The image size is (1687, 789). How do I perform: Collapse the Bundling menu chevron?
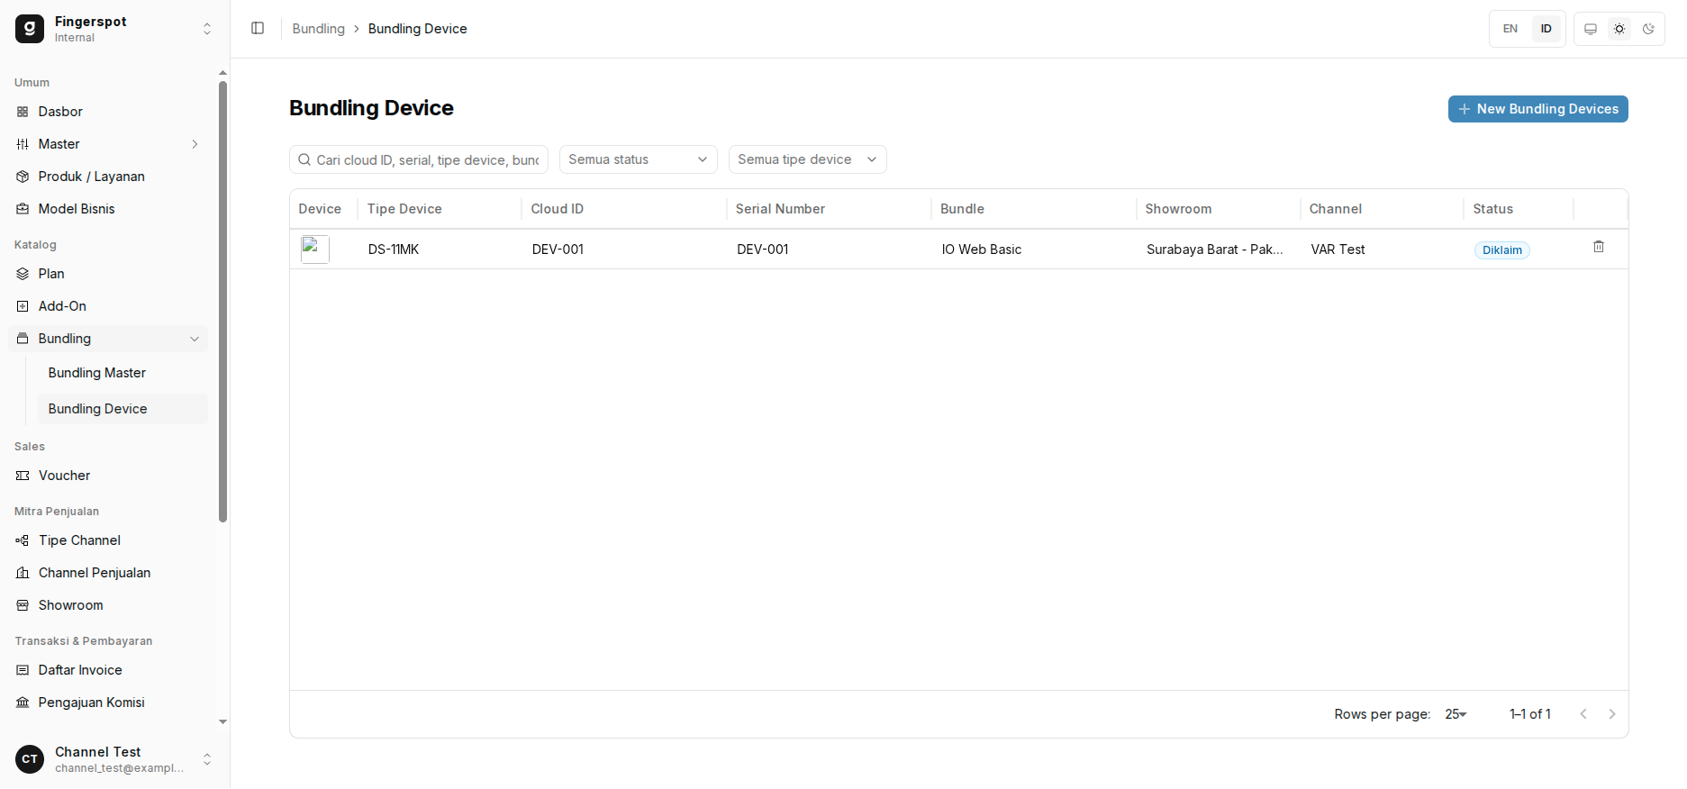tap(195, 339)
